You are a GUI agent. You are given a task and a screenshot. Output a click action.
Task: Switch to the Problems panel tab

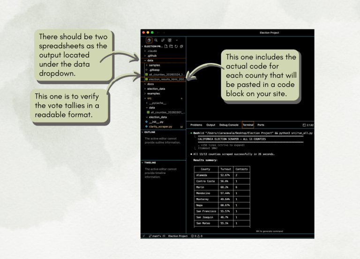tap(196, 125)
